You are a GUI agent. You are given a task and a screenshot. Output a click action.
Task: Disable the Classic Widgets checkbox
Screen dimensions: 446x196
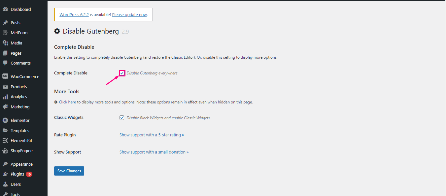click(122, 117)
